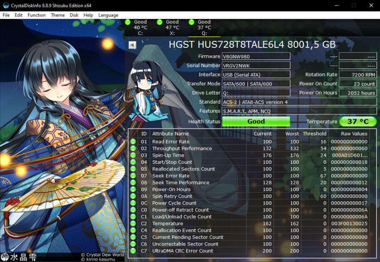Click the previous disk arrow button
The width and height of the screenshot is (380, 262).
[x=132, y=45]
